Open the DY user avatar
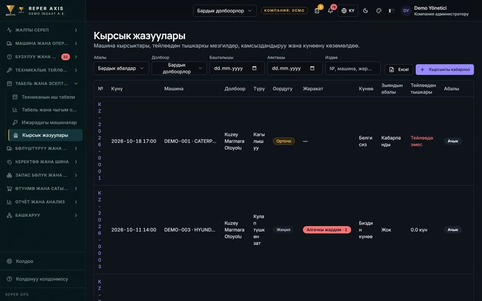The width and height of the screenshot is (482, 301). point(406,11)
